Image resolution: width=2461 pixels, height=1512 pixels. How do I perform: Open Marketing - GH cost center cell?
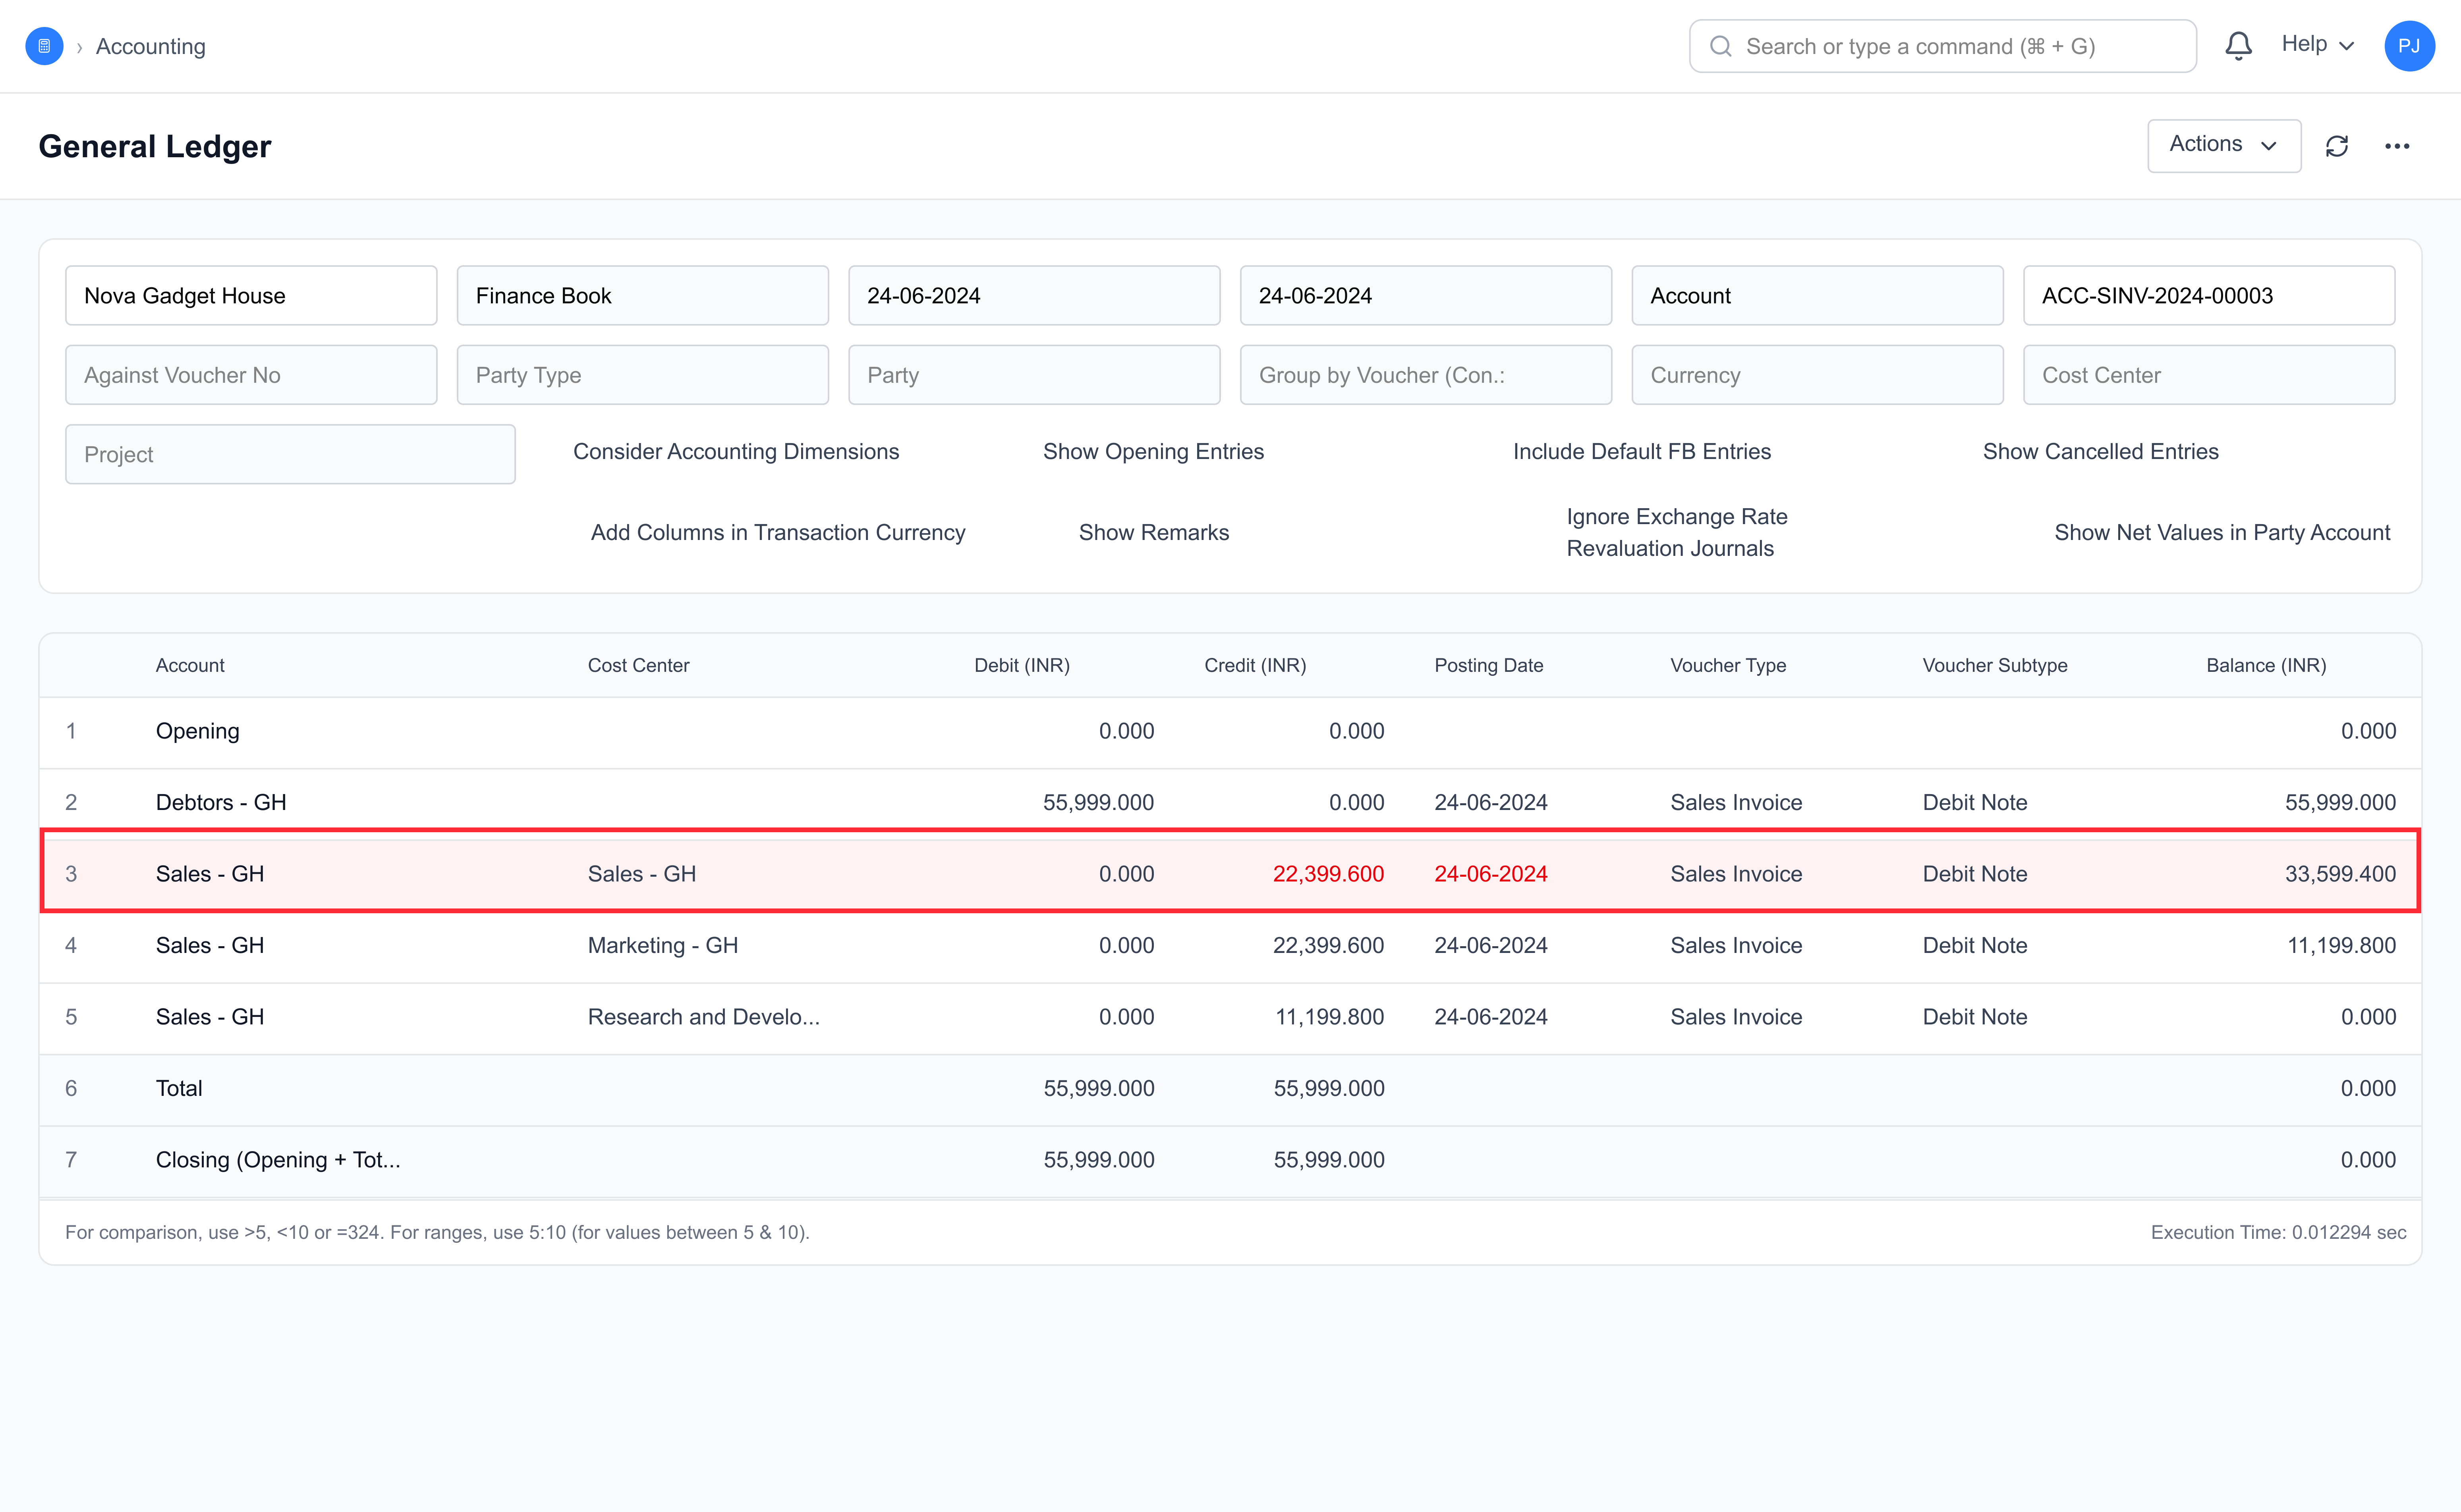tap(662, 945)
